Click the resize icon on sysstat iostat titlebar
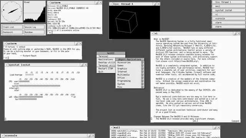246x138 pixels. pyautogui.click(x=82, y=65)
